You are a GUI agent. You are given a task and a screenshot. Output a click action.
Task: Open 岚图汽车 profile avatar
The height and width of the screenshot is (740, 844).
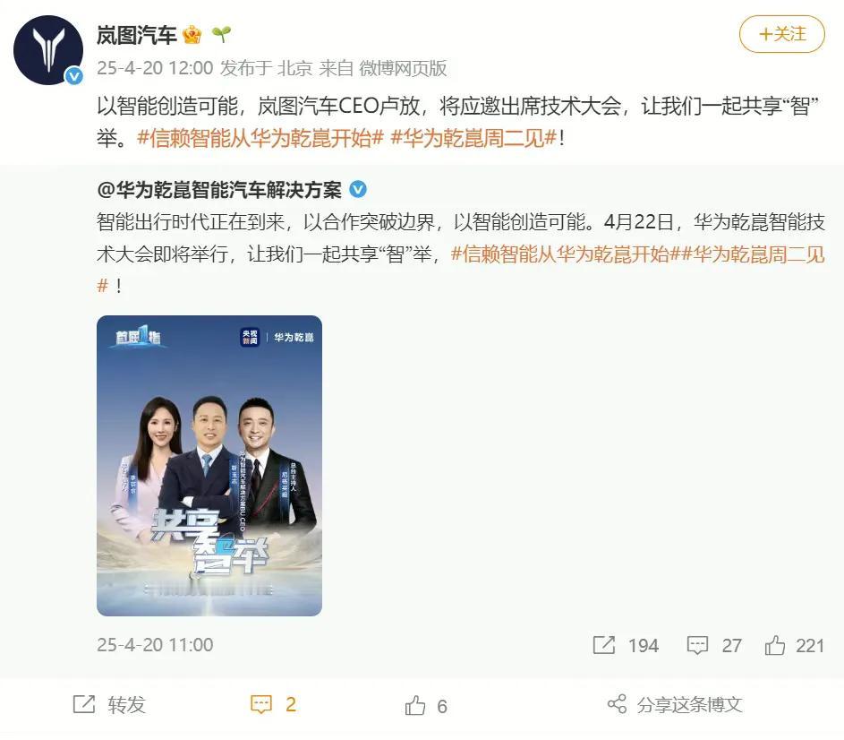click(x=48, y=50)
